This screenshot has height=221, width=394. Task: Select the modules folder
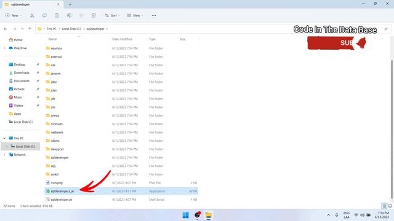[122, 124]
